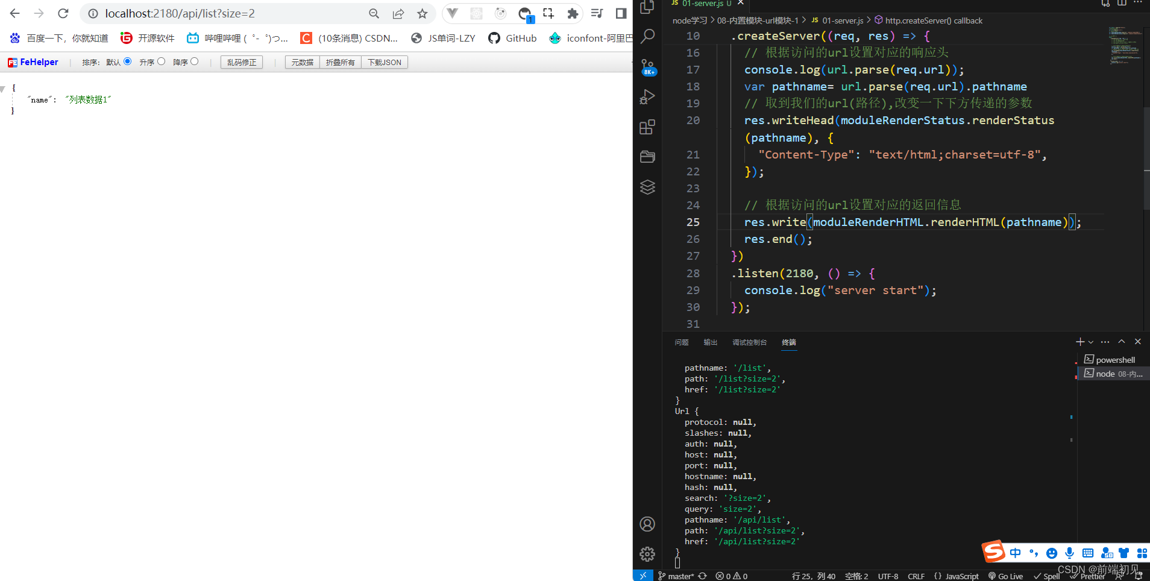The height and width of the screenshot is (581, 1150).
Task: Open errors and warnings count in status bar
Action: [x=731, y=576]
